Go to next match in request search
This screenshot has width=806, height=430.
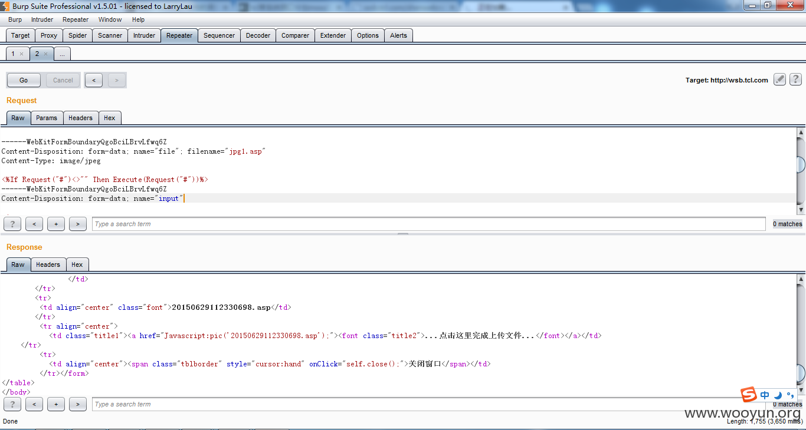[78, 224]
